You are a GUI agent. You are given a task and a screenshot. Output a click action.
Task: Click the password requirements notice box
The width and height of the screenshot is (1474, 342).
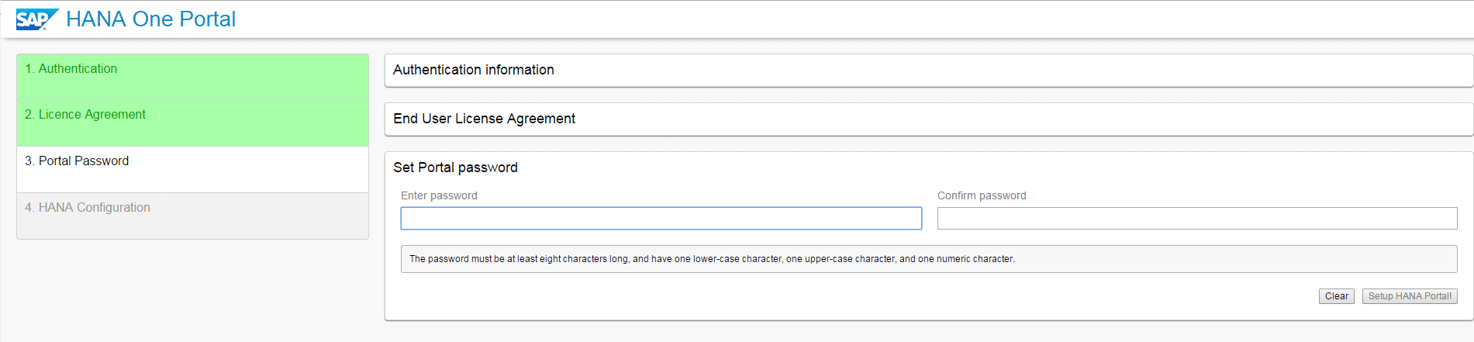click(928, 259)
